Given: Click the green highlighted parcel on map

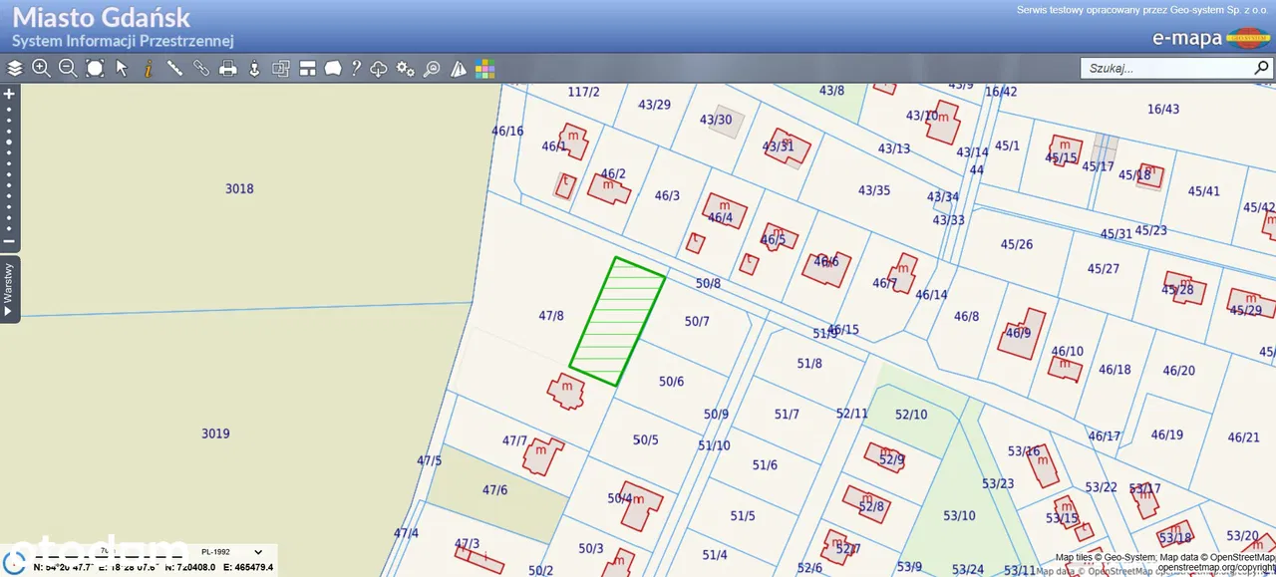Looking at the screenshot, I should click(618, 321).
